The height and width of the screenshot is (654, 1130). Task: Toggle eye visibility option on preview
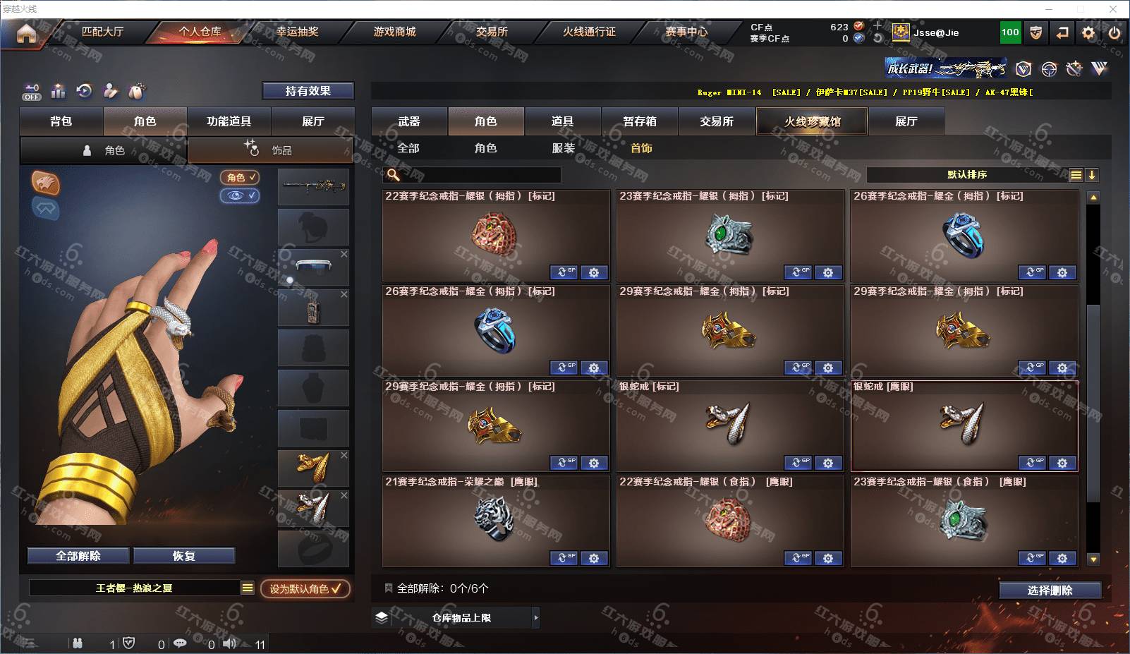tap(240, 195)
